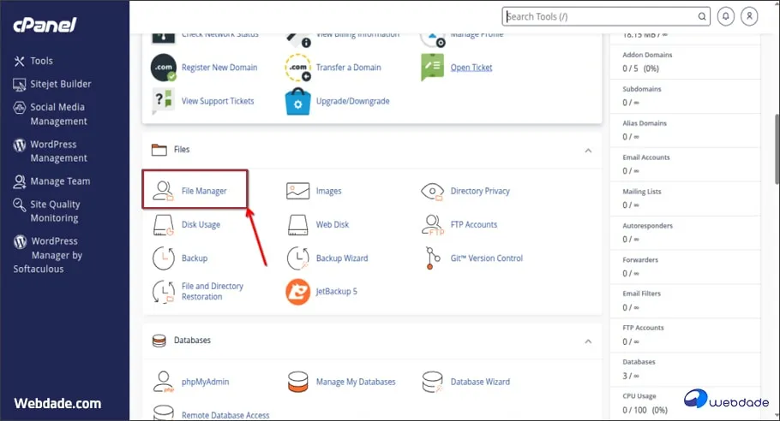Click the phpMyAdmin icon
Image resolution: width=780 pixels, height=421 pixels.
[x=163, y=382]
